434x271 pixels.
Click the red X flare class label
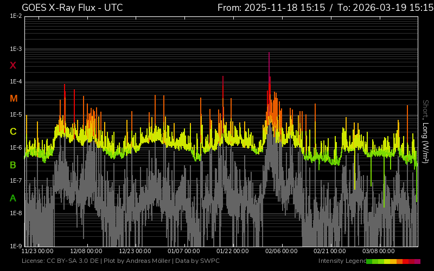(13, 65)
